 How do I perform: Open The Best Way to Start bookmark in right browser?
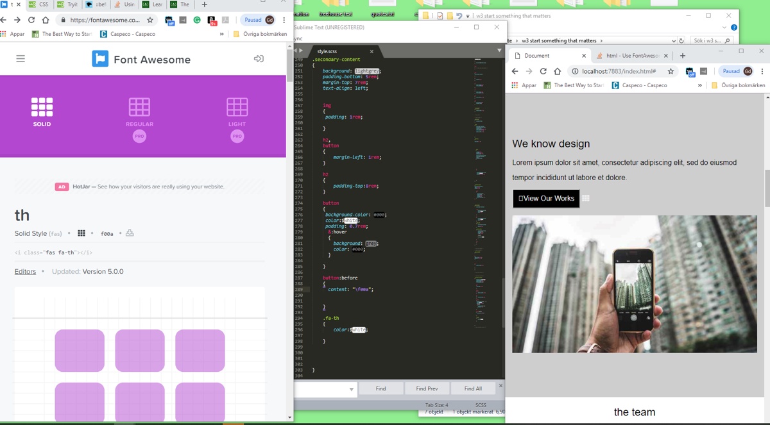[x=574, y=85]
